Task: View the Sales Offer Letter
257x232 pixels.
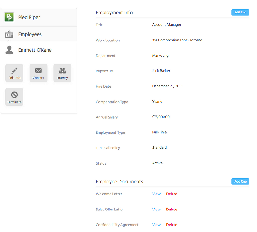Action: coord(156,210)
